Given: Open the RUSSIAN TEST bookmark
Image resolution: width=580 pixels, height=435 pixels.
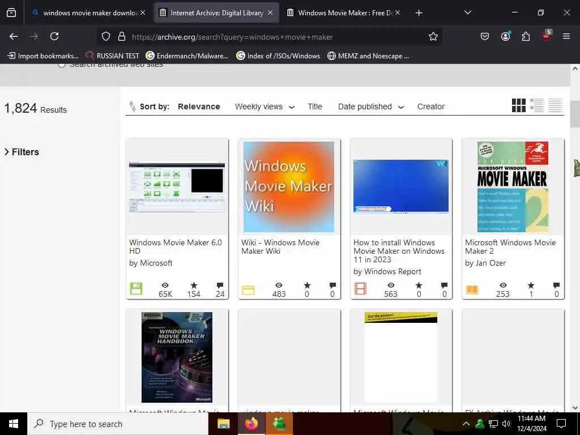Looking at the screenshot, I should 113,56.
